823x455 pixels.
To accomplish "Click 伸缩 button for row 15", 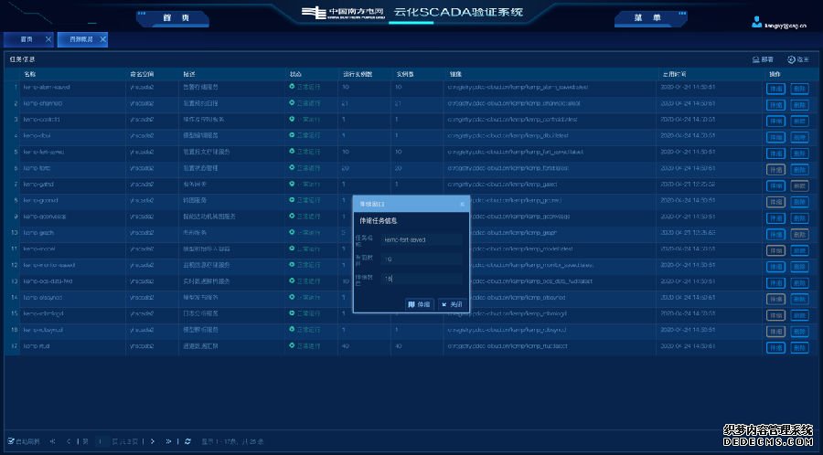I will point(775,315).
